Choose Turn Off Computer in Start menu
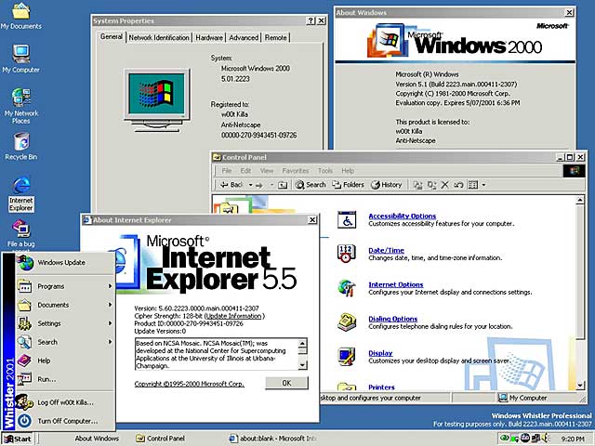The height and width of the screenshot is (446, 595). pyautogui.click(x=65, y=421)
